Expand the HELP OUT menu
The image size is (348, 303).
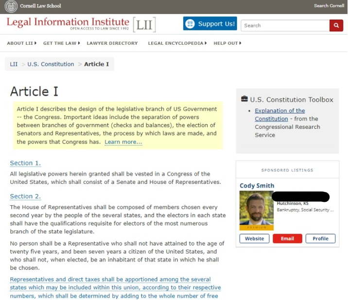coord(227,43)
